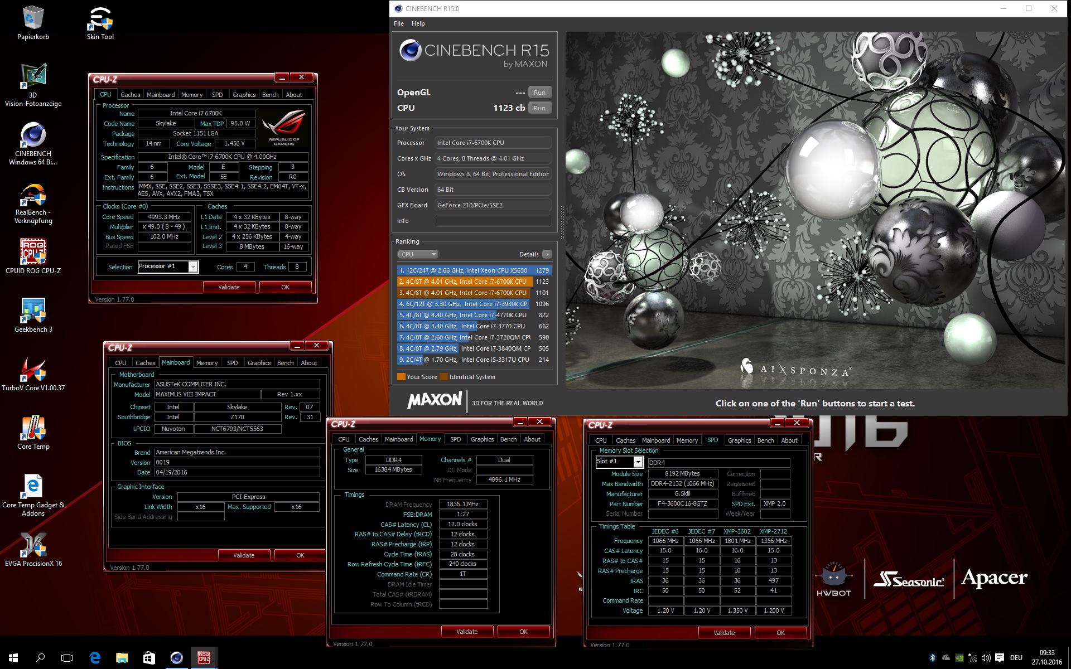Switch to CPU tab in SPD CPU-Z window
This screenshot has height=669, width=1071.
tap(601, 440)
